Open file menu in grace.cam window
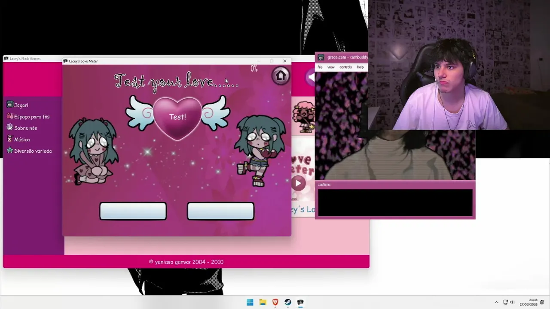 pos(320,67)
